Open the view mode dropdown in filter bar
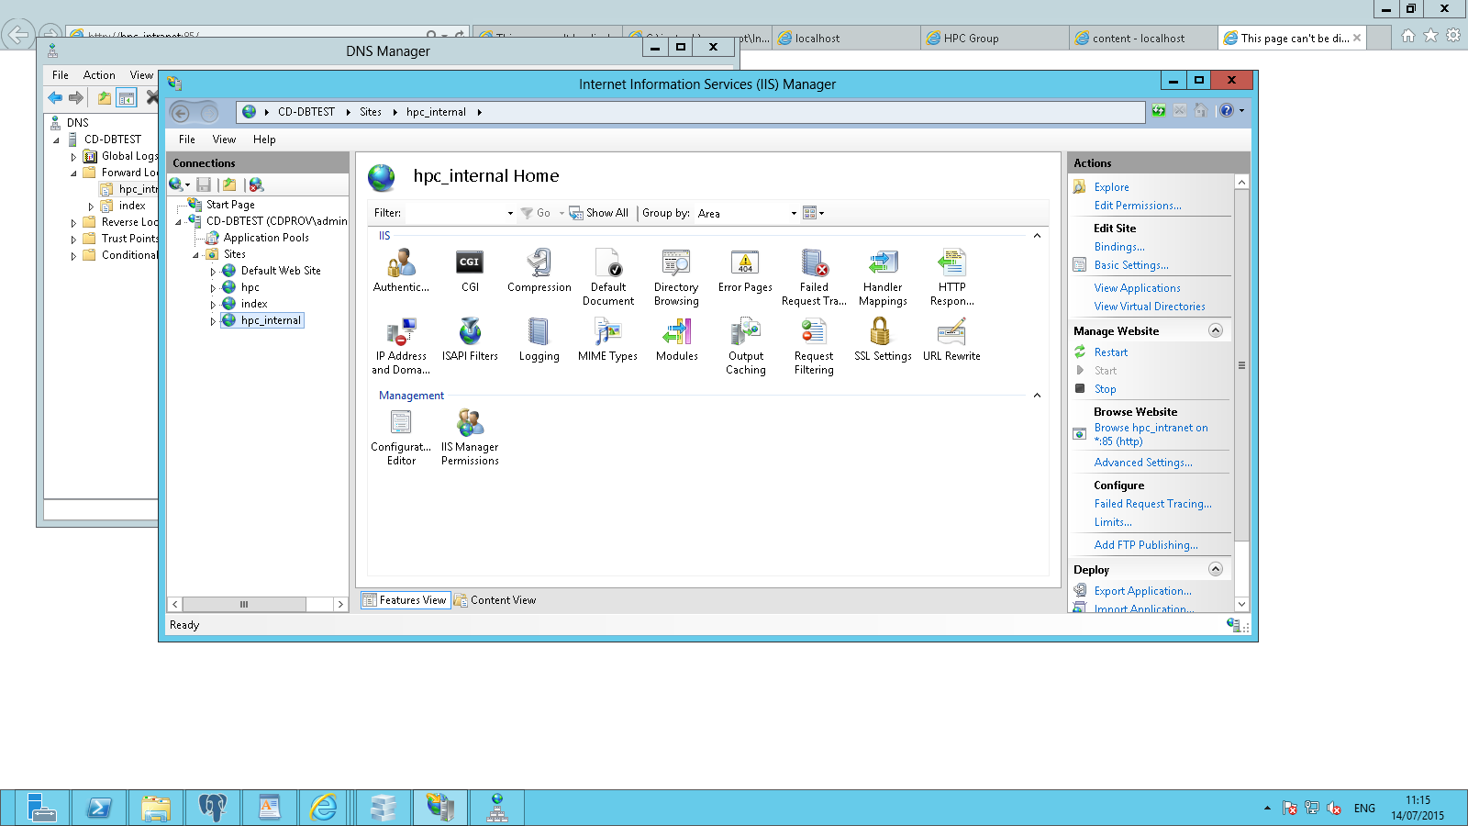Viewport: 1468px width, 826px height. tap(814, 213)
